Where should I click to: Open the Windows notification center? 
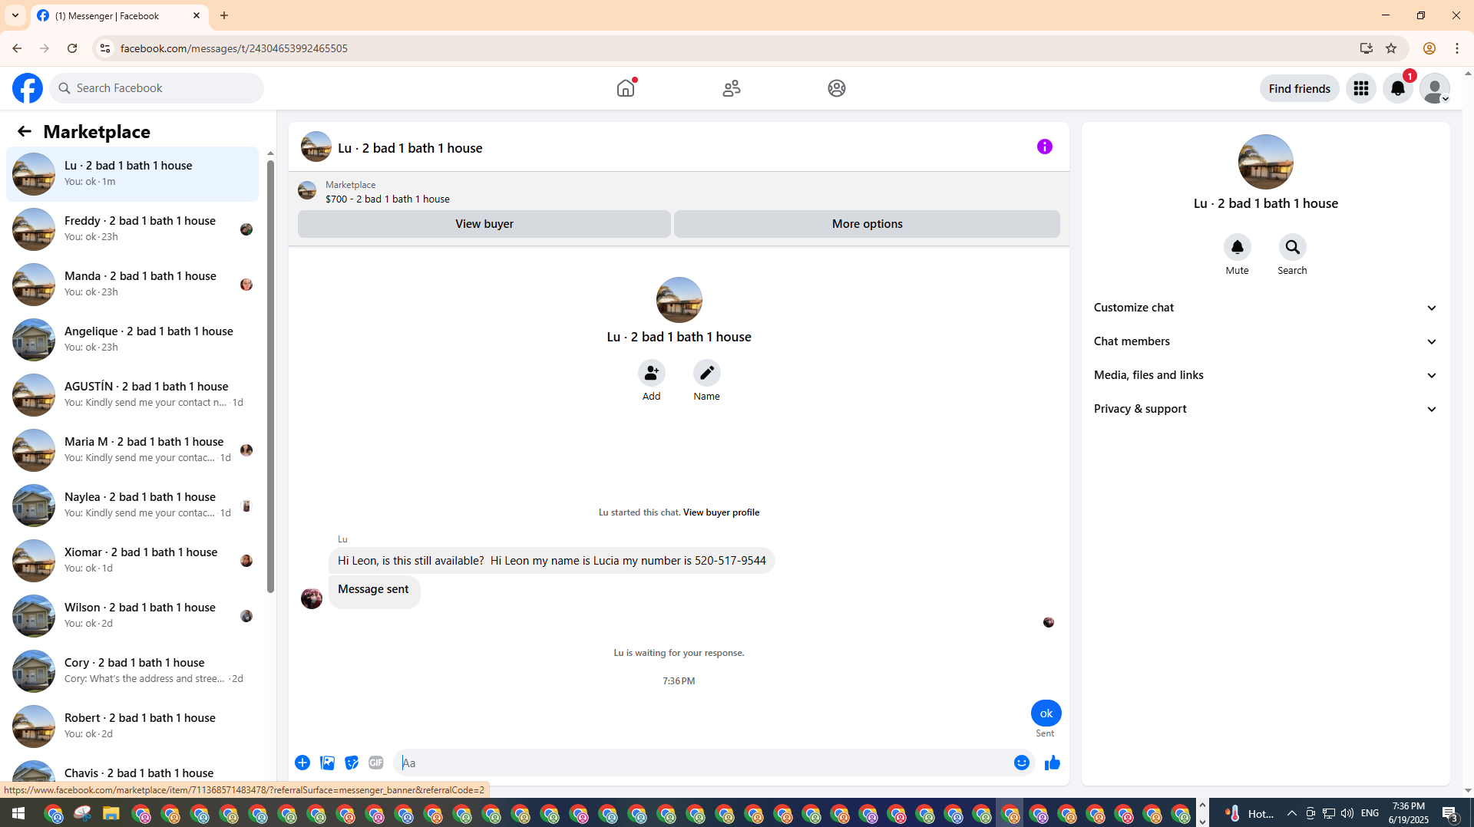point(1450,813)
